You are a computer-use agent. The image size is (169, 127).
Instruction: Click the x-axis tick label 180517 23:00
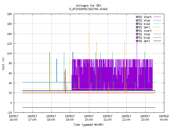point(145,118)
